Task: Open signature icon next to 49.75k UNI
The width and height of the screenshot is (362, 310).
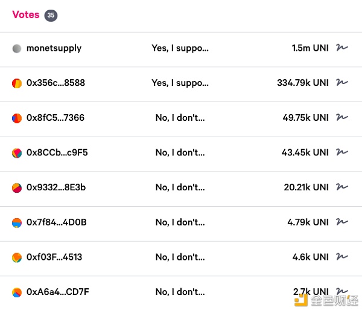Action: pos(342,117)
